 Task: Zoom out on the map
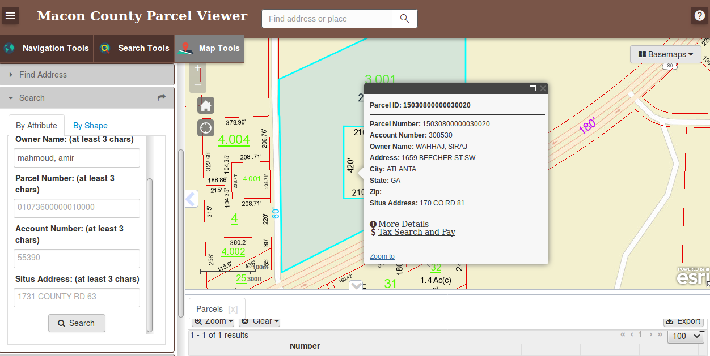(198, 85)
